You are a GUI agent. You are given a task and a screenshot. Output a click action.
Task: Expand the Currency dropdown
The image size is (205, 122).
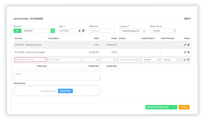133,30
